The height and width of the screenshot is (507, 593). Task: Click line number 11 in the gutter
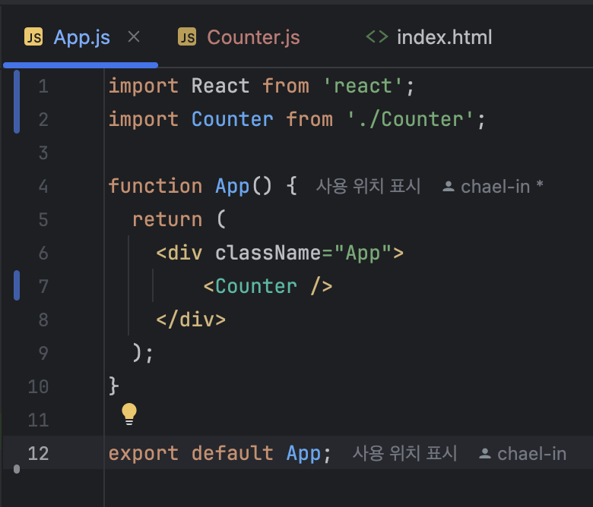pos(38,420)
